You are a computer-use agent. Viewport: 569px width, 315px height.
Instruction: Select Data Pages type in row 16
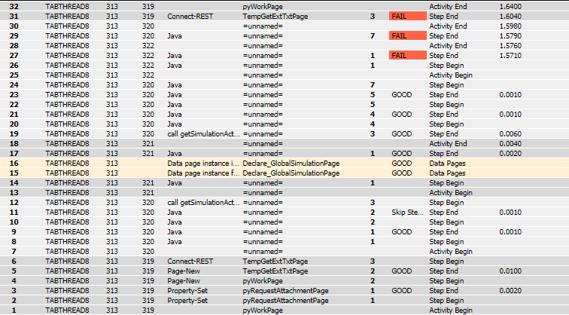click(x=447, y=164)
